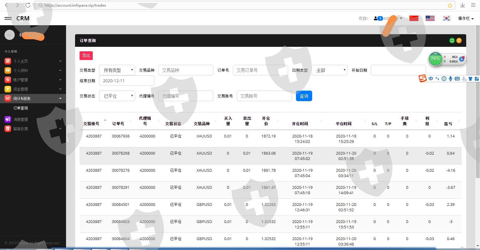Open the 交易类型 dropdown showing 所有类型
480x250 pixels.
117,70
